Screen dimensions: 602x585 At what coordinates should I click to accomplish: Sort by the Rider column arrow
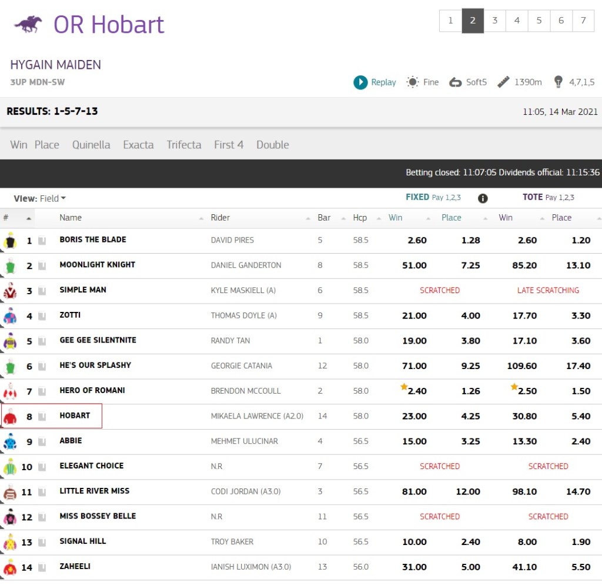[308, 218]
